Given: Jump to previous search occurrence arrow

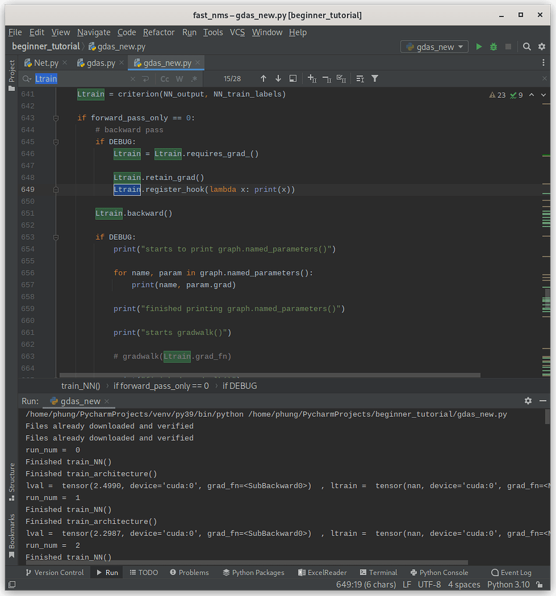Looking at the screenshot, I should pos(263,79).
